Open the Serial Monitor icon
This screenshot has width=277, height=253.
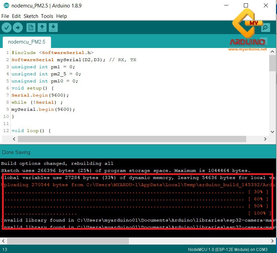tap(266, 27)
